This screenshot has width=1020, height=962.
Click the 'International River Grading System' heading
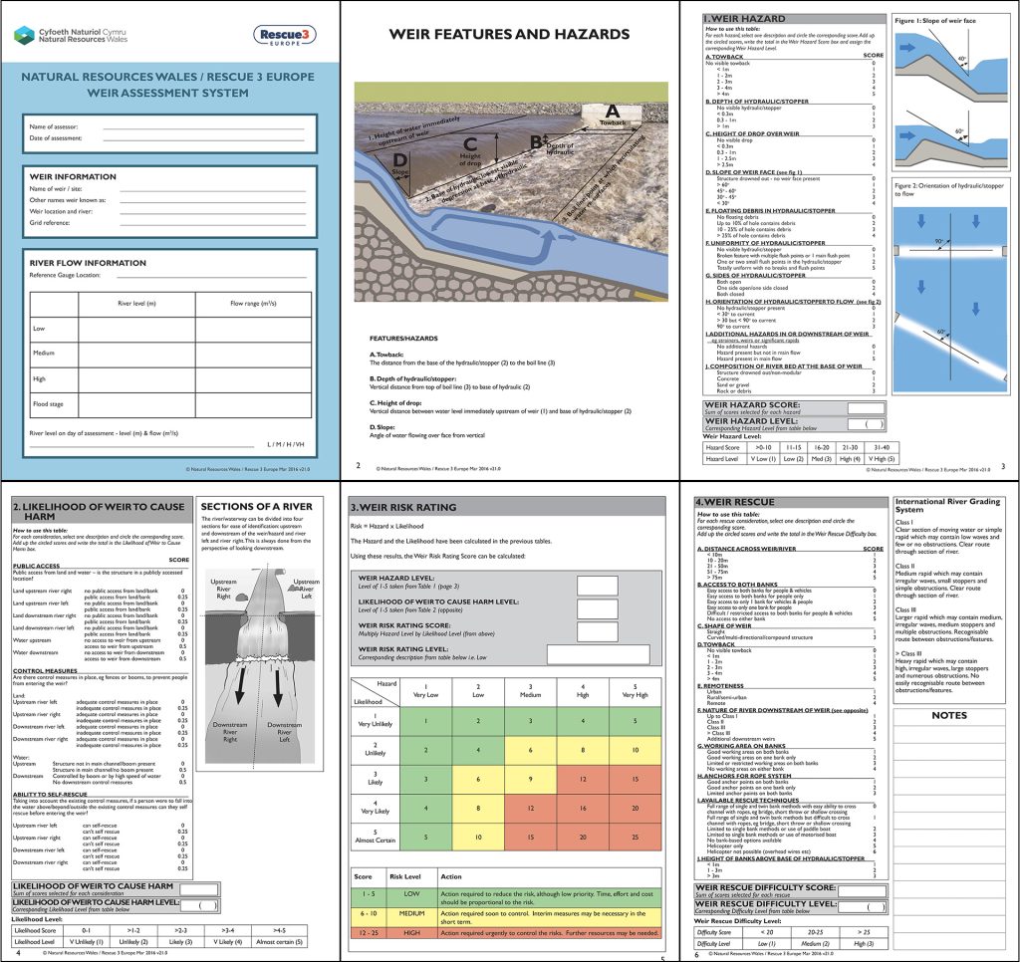tap(947, 505)
